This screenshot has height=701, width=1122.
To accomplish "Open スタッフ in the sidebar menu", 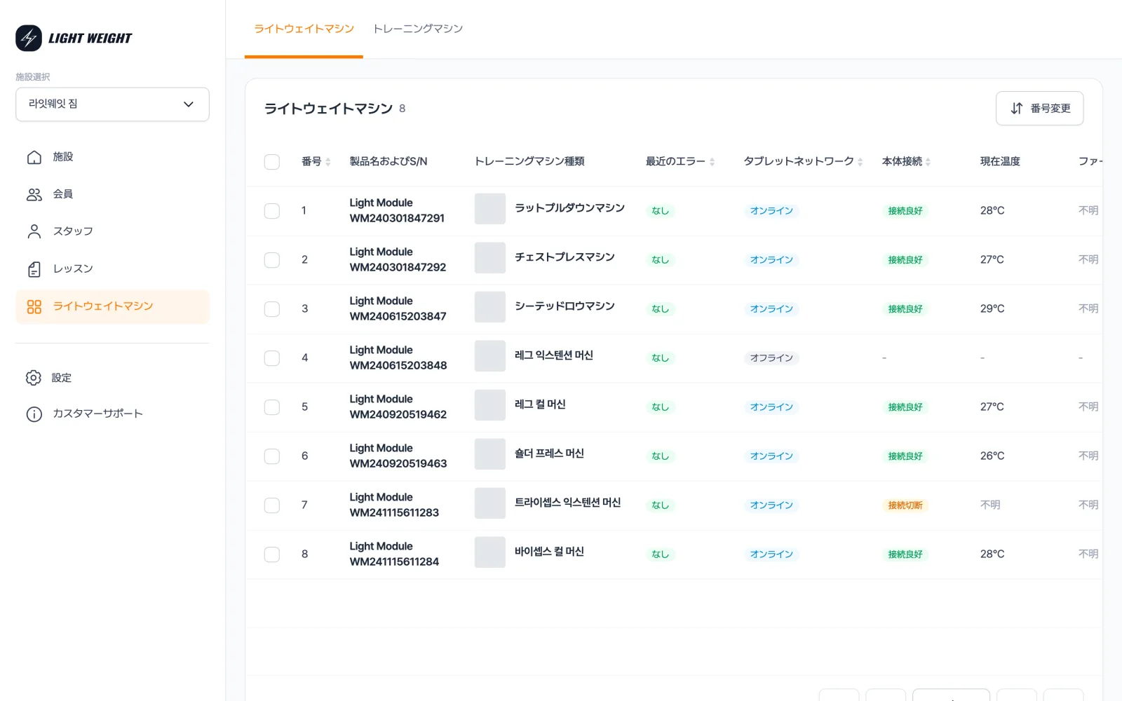I will pyautogui.click(x=112, y=231).
